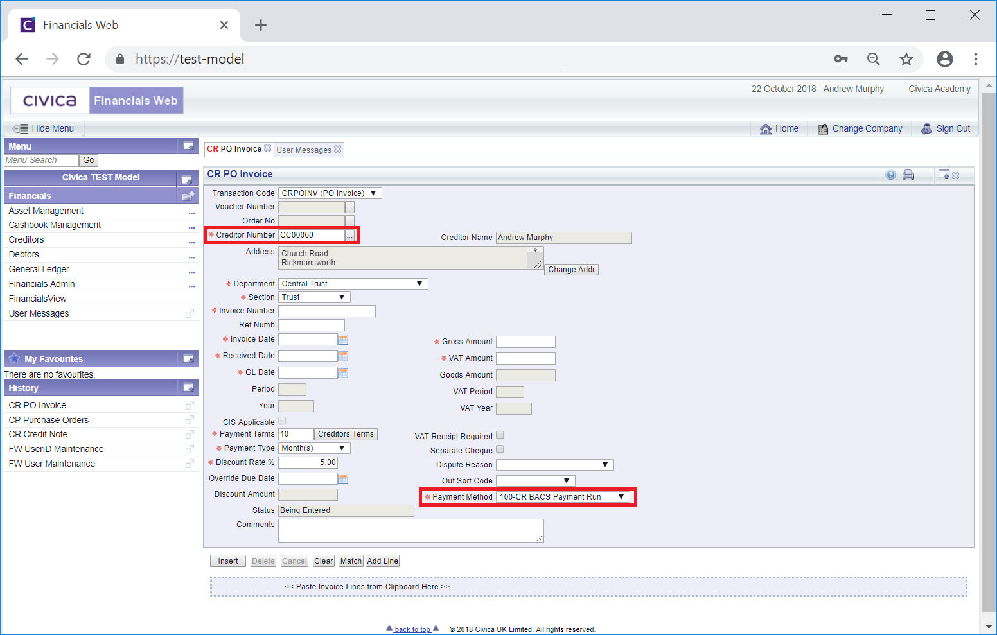
Task: Click Hide Menu toggle
Action: [44, 129]
